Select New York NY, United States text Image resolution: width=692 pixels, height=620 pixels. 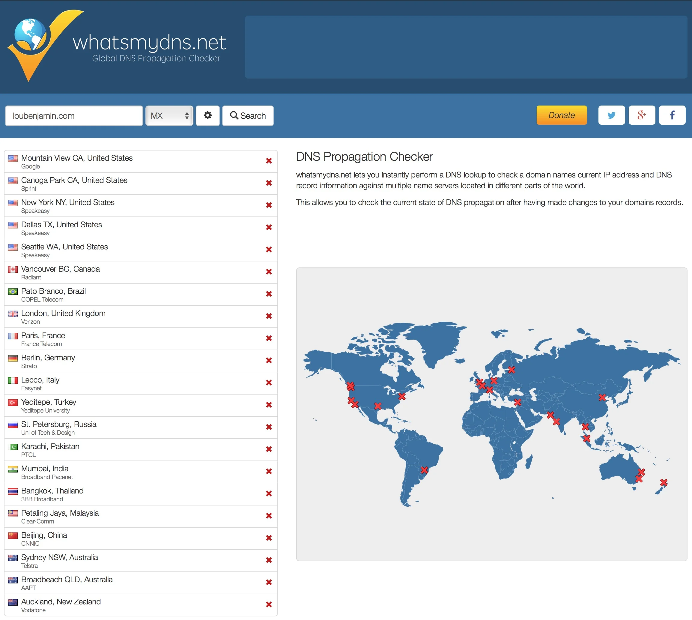coord(68,202)
